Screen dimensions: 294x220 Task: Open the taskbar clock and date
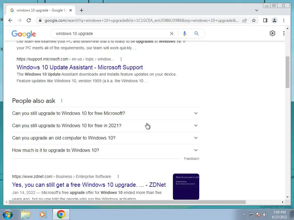point(280,215)
